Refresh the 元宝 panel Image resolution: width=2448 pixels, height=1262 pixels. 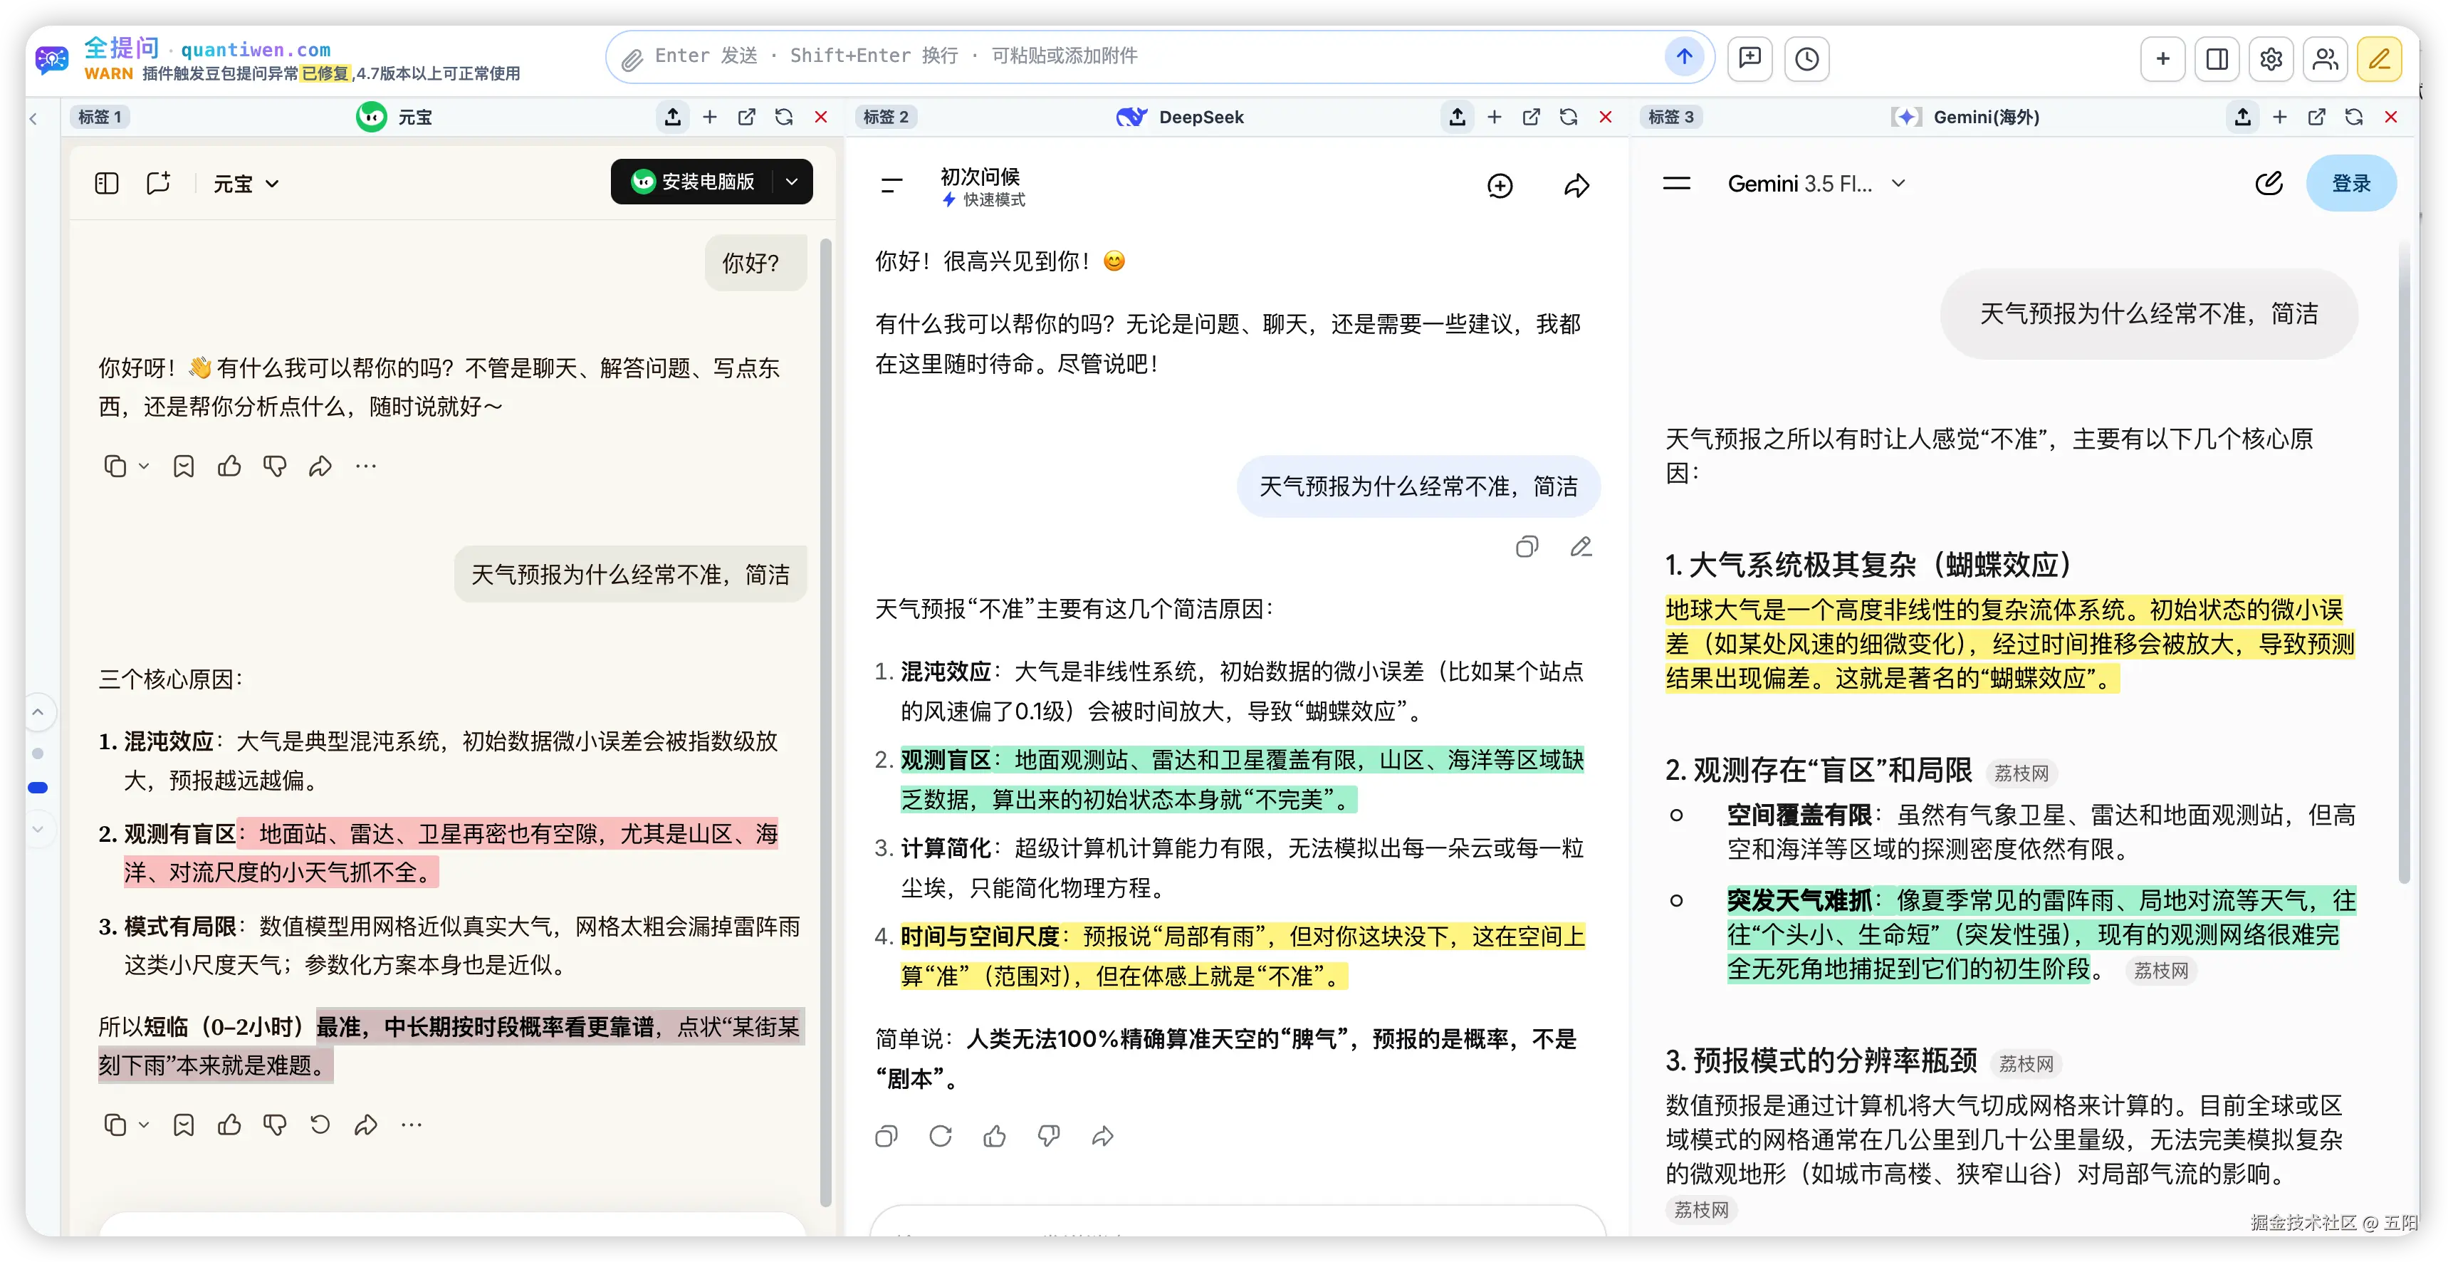[784, 117]
